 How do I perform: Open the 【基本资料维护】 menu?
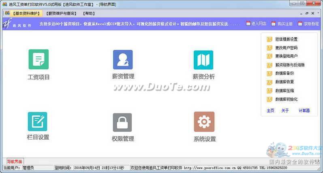pyautogui.click(x=26, y=13)
